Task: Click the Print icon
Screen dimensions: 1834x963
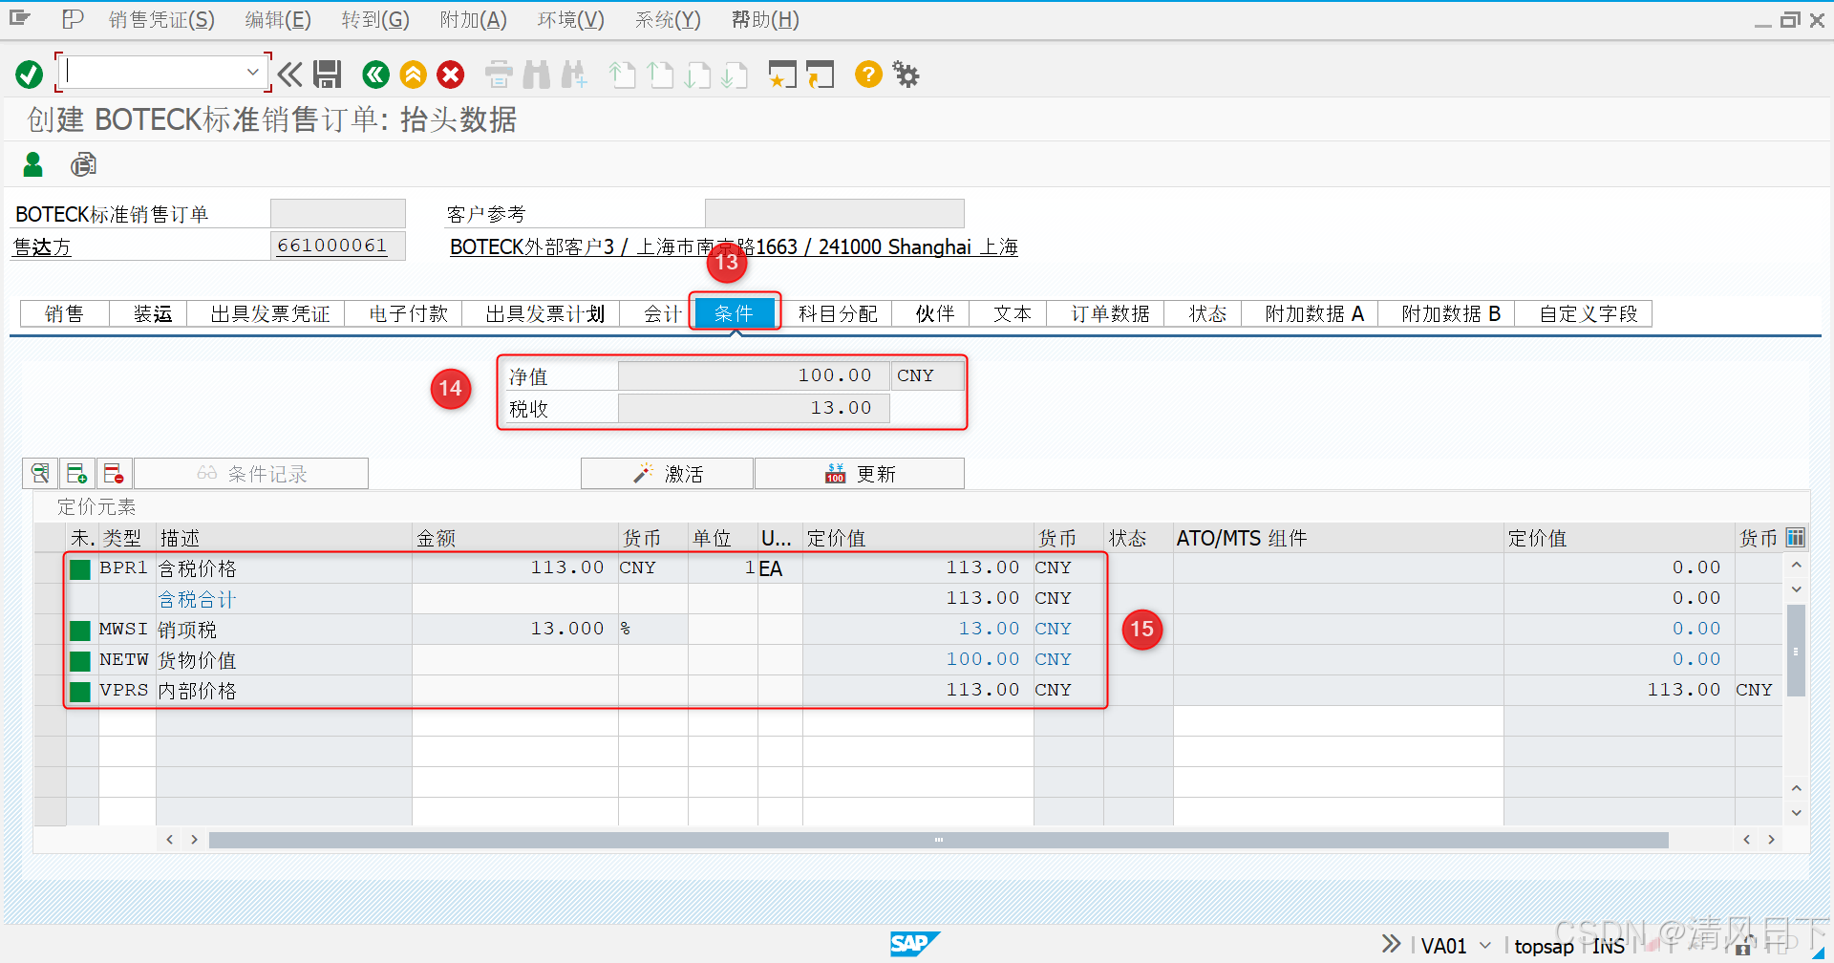Action: tap(499, 75)
